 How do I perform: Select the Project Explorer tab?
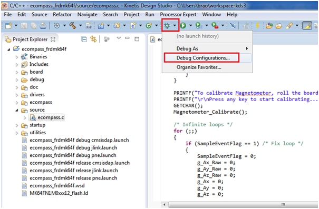[30, 39]
